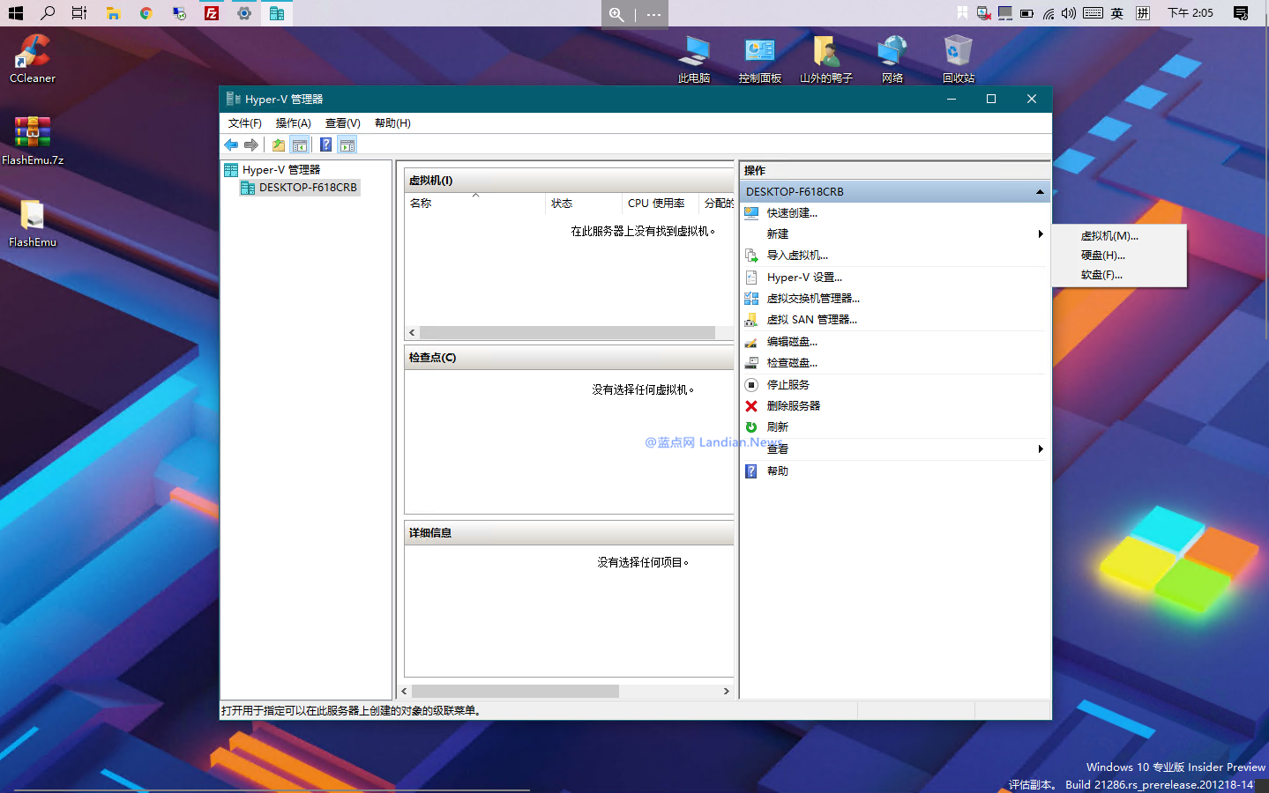Open Hyper-V 设置...
Image resolution: width=1269 pixels, height=793 pixels.
click(804, 278)
